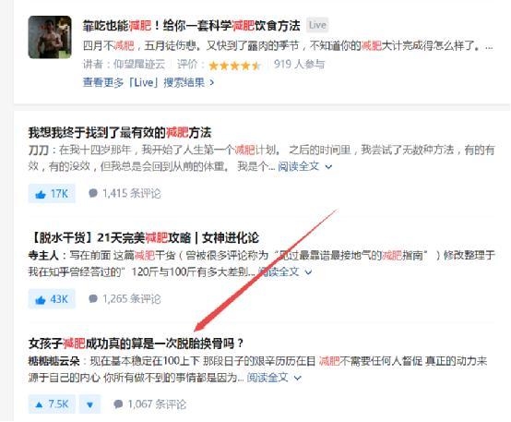
Task: Upvote the 7.5K triangle button
Action: point(52,404)
